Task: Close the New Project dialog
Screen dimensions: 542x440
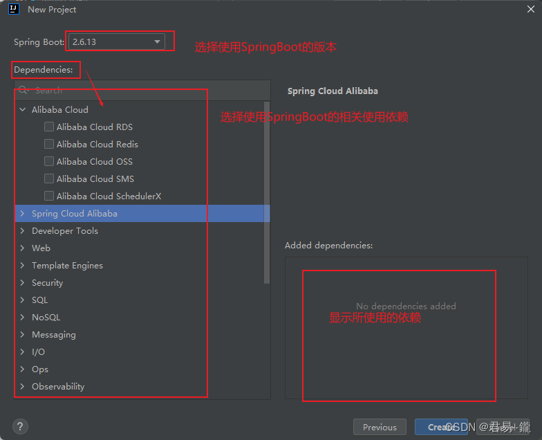Action: pos(531,10)
